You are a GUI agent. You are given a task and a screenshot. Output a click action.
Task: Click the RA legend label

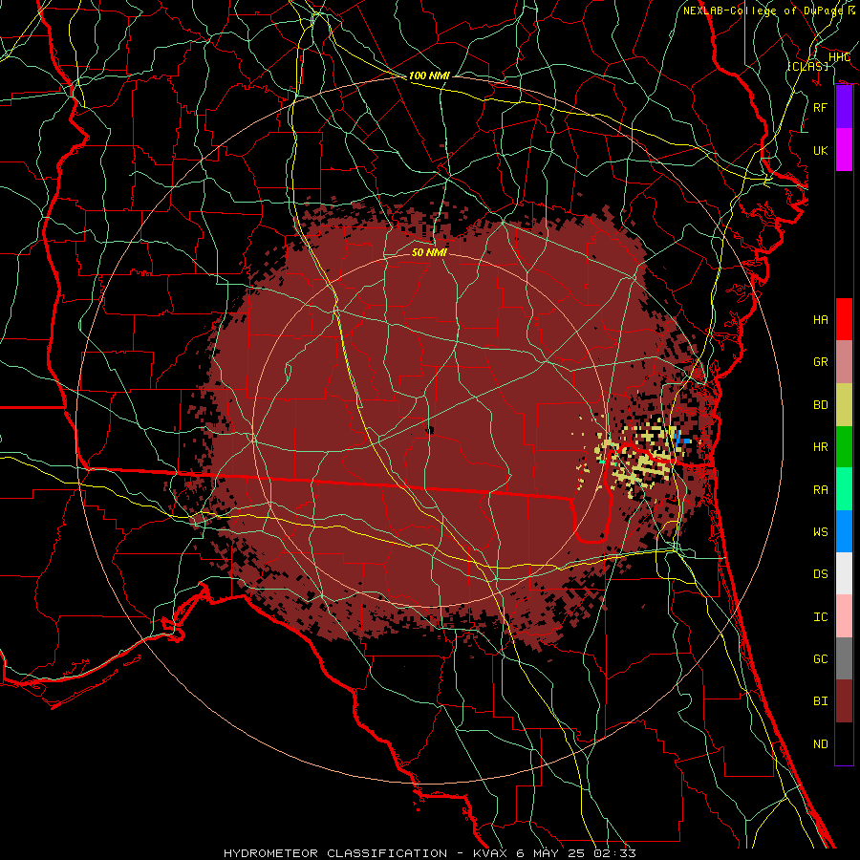tap(820, 489)
